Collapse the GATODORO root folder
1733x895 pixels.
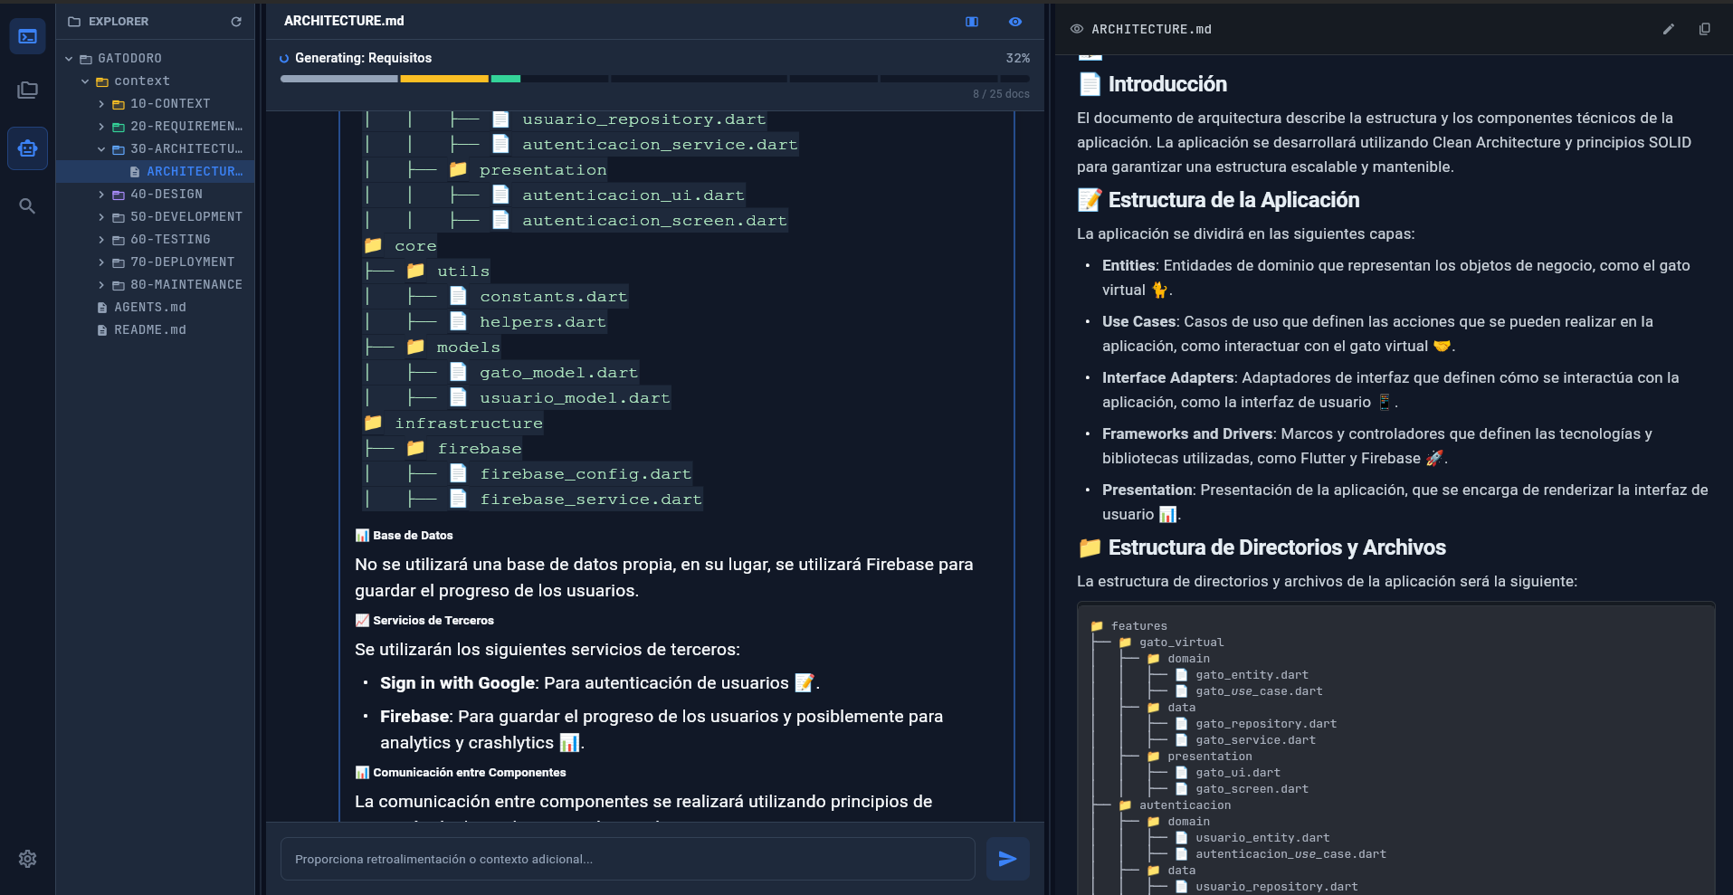tap(69, 59)
